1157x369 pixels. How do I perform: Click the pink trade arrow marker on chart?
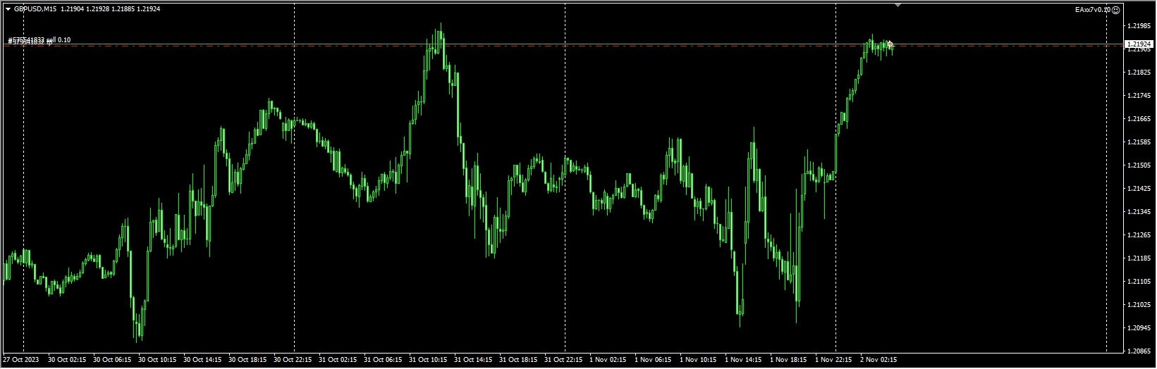click(x=890, y=44)
